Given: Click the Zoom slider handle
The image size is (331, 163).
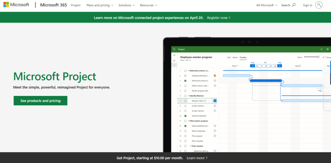Looking at the screenshot, I should [318, 57].
